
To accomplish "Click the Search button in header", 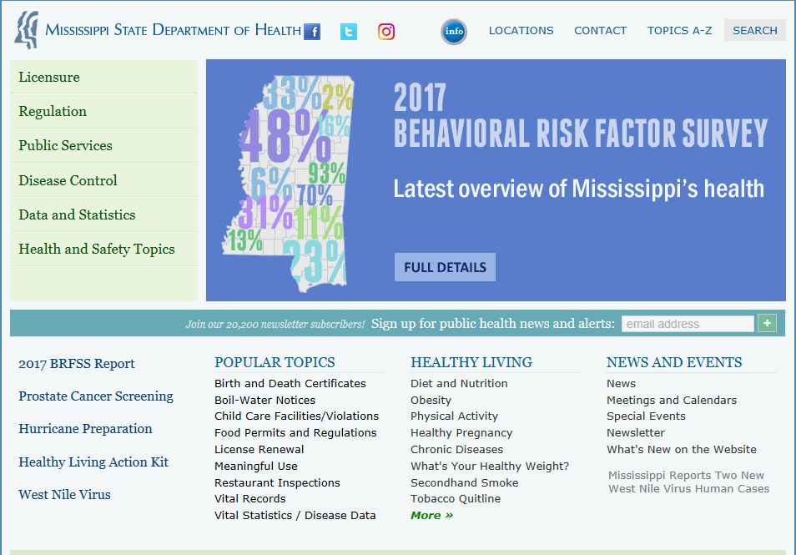I will tap(755, 31).
